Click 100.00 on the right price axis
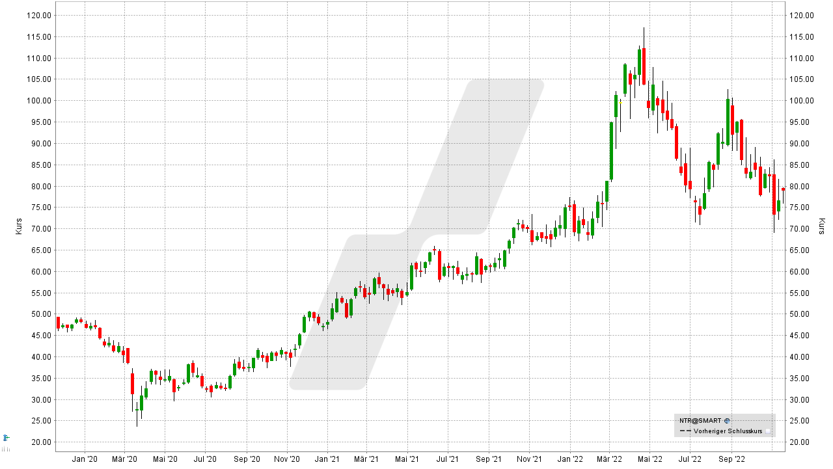This screenshot has height=469, width=833. point(800,101)
